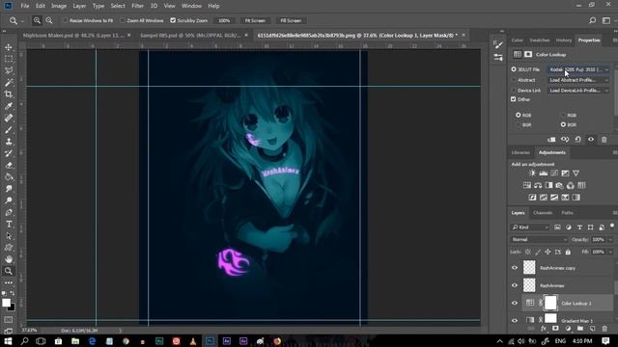Image resolution: width=618 pixels, height=347 pixels.
Task: Add a Photo Filter adjustment
Action: pos(559,185)
